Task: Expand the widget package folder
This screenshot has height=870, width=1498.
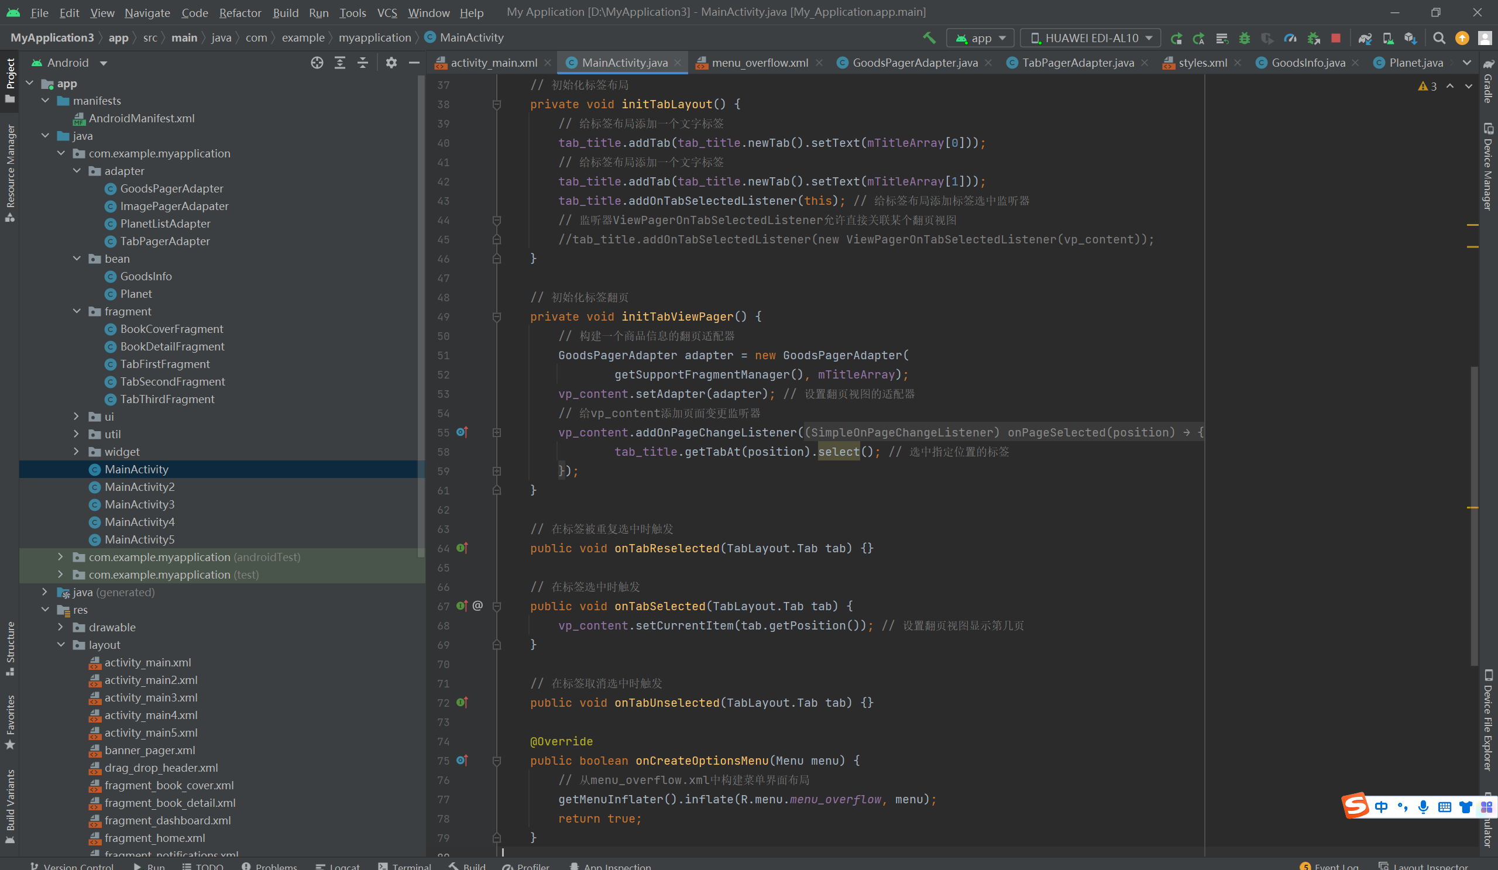Action: 76,452
